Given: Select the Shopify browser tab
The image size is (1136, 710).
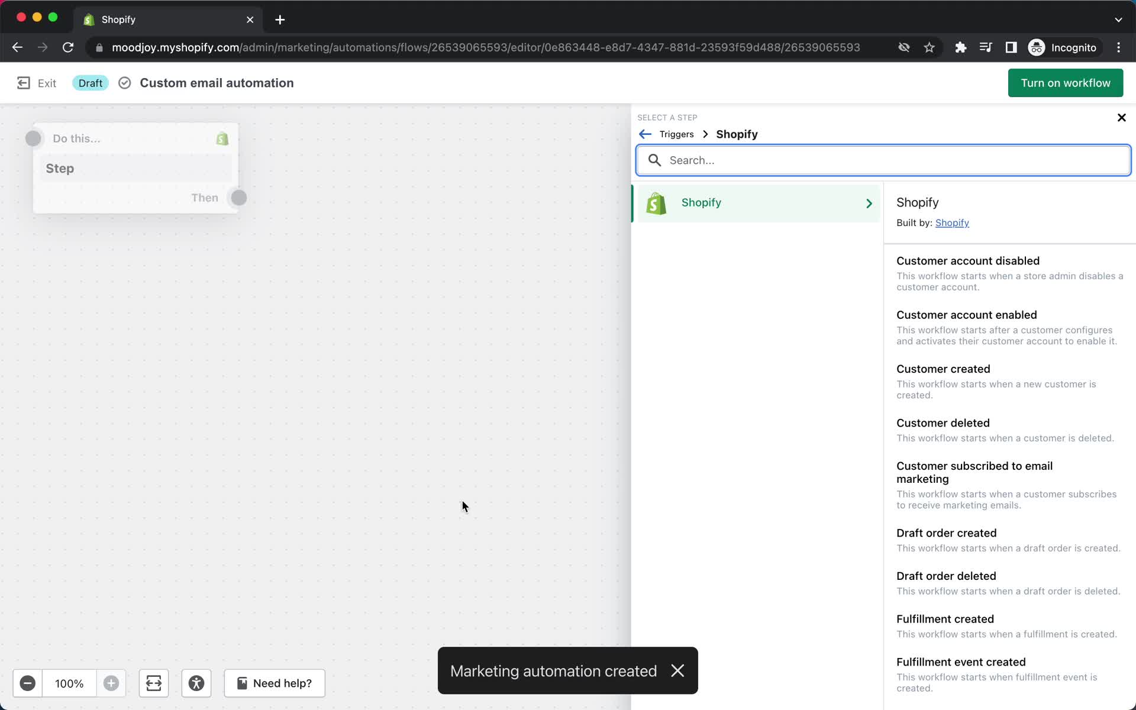Looking at the screenshot, I should (169, 20).
